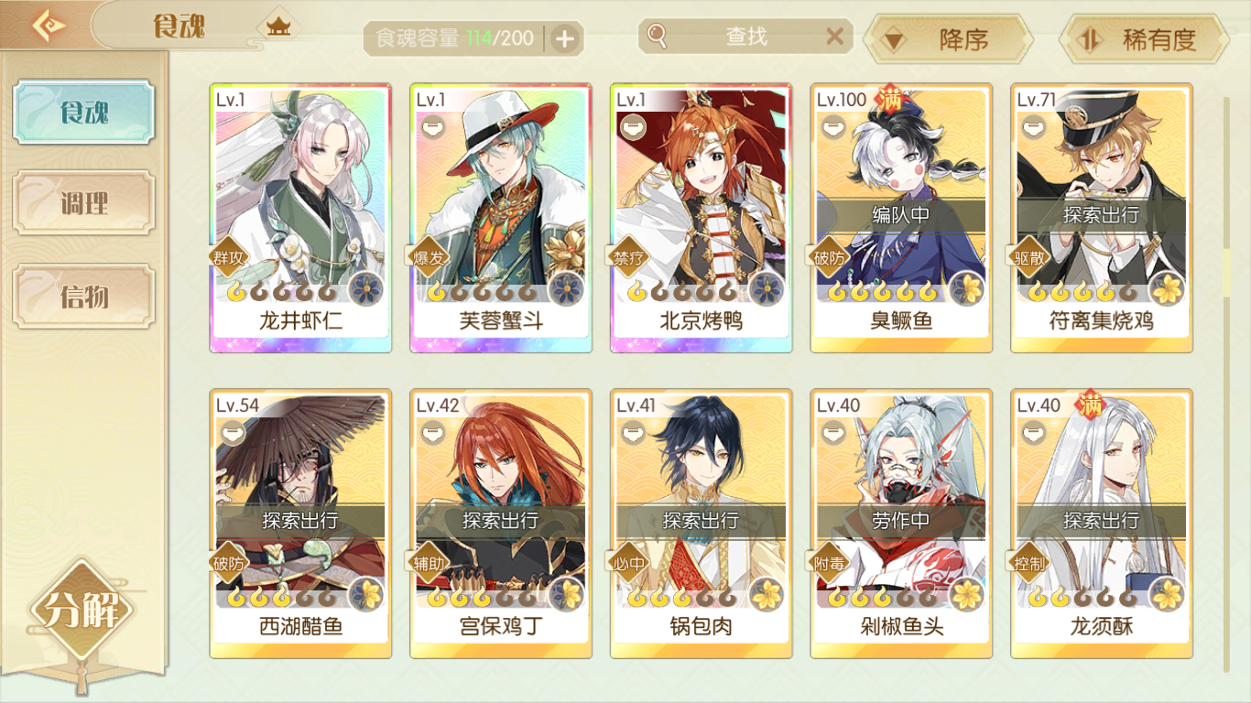
Task: Toggle minus marker on 北京烤鸭 card
Action: coord(630,128)
